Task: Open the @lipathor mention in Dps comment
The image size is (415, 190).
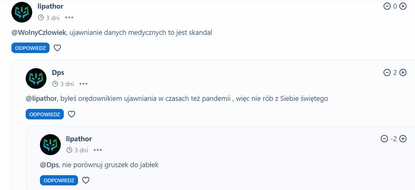Action: (x=41, y=99)
